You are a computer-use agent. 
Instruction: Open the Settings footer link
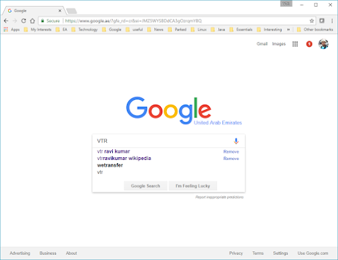(x=281, y=253)
